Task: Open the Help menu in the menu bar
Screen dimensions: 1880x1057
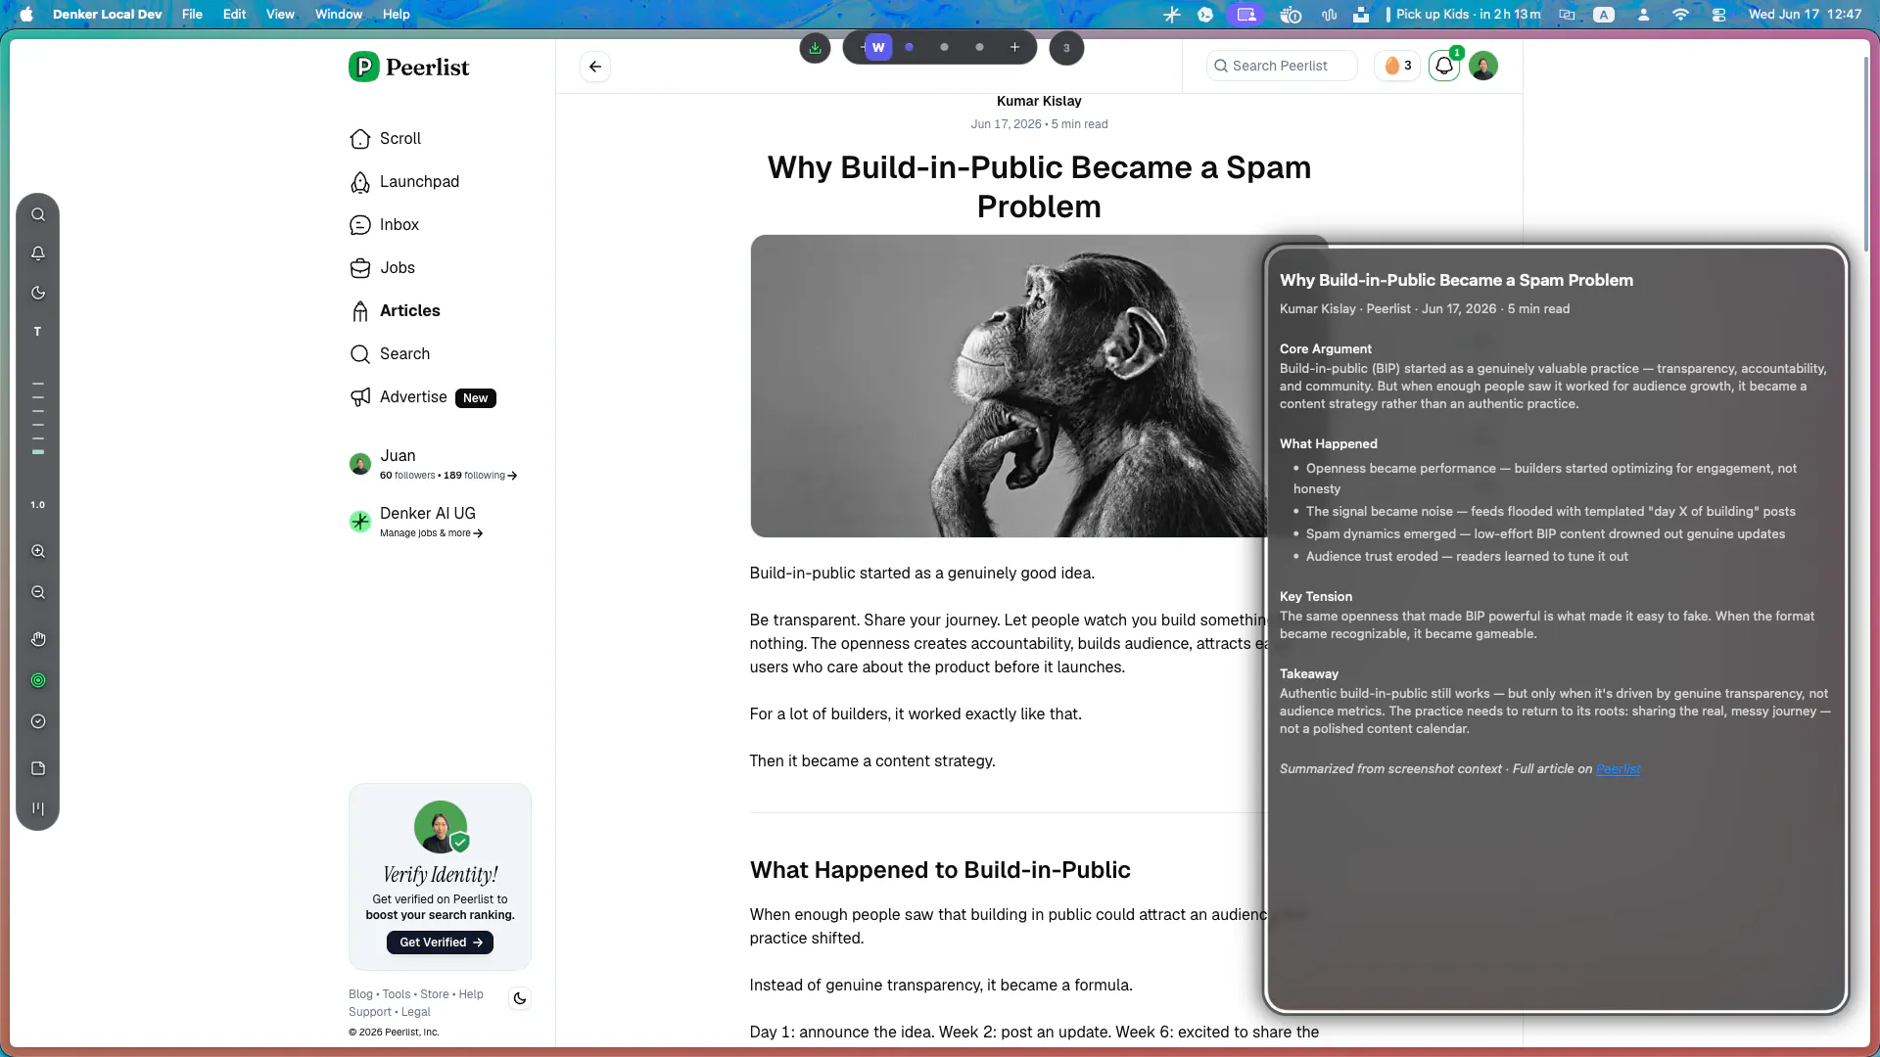Action: tap(396, 14)
